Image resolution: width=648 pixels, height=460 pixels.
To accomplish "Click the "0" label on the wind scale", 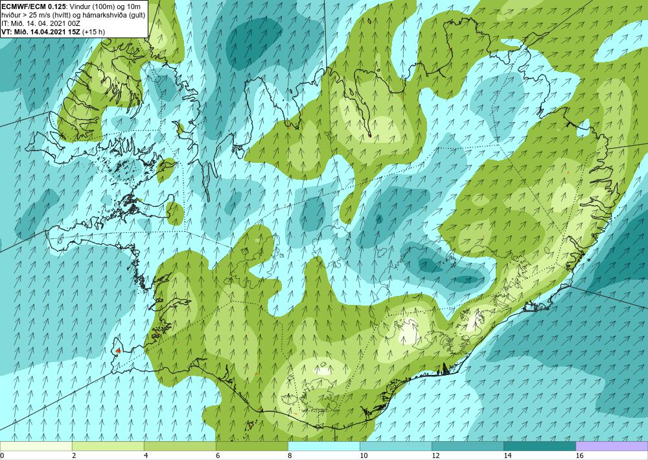I will pos(2,456).
